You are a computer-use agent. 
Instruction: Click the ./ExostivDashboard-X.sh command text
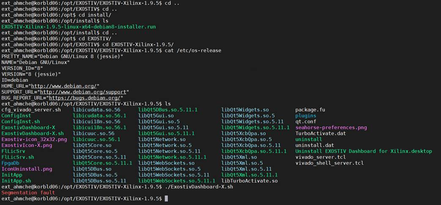point(199,187)
